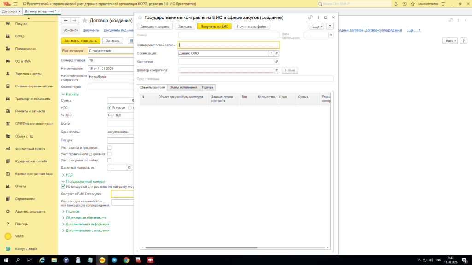
Task: Open main hamburger menu in title bar
Action: [15, 4]
